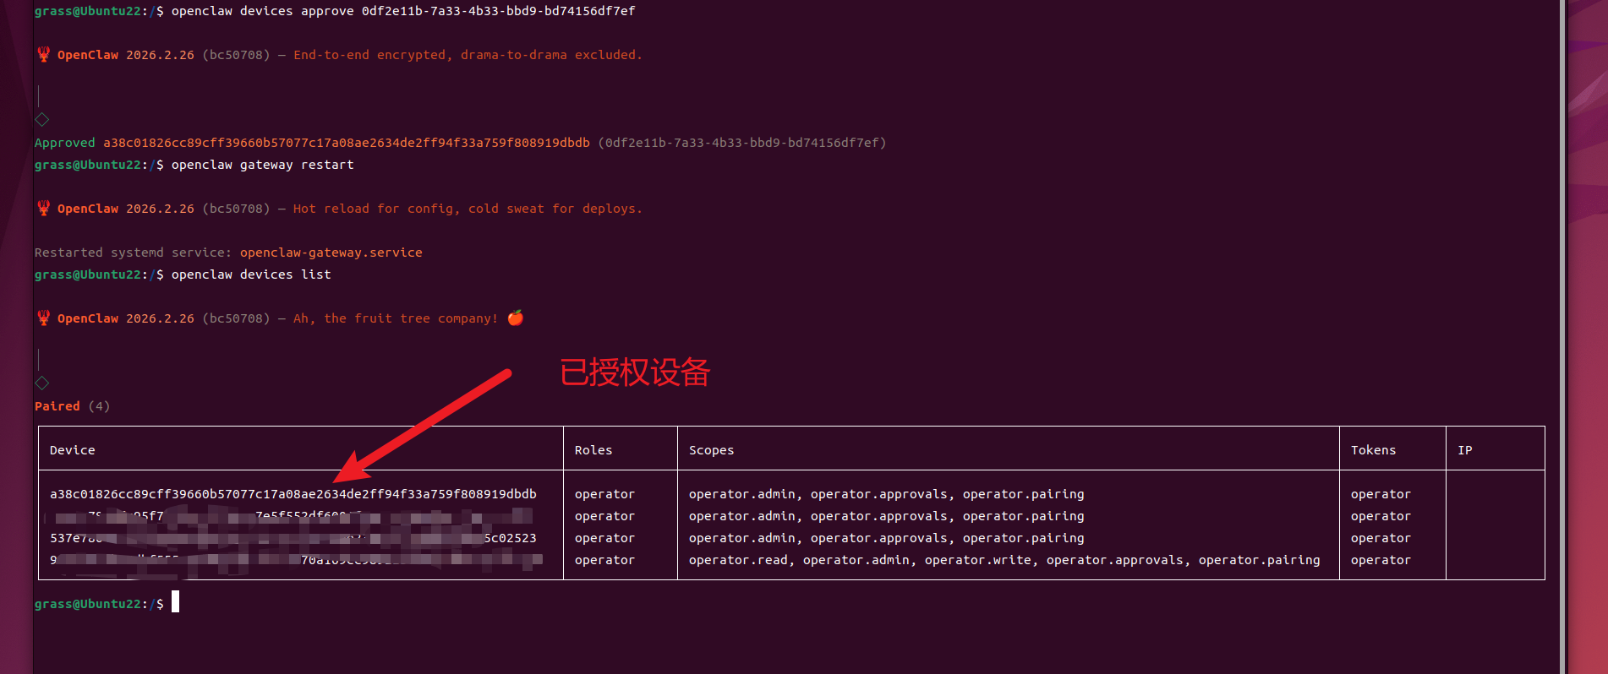Click 'Hot reload for config, cold sweat for deploys.'
Viewport: 1608px width, 674px height.
[x=468, y=209]
